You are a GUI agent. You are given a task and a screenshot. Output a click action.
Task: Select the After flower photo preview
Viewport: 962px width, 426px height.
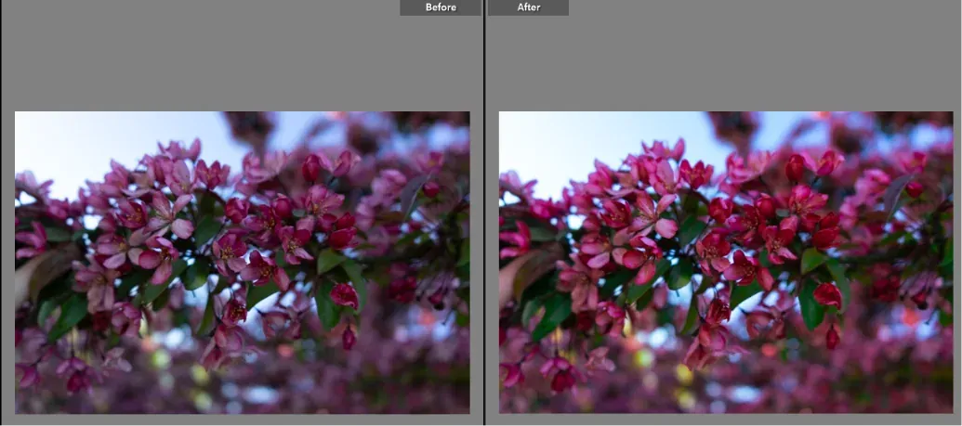click(726, 263)
